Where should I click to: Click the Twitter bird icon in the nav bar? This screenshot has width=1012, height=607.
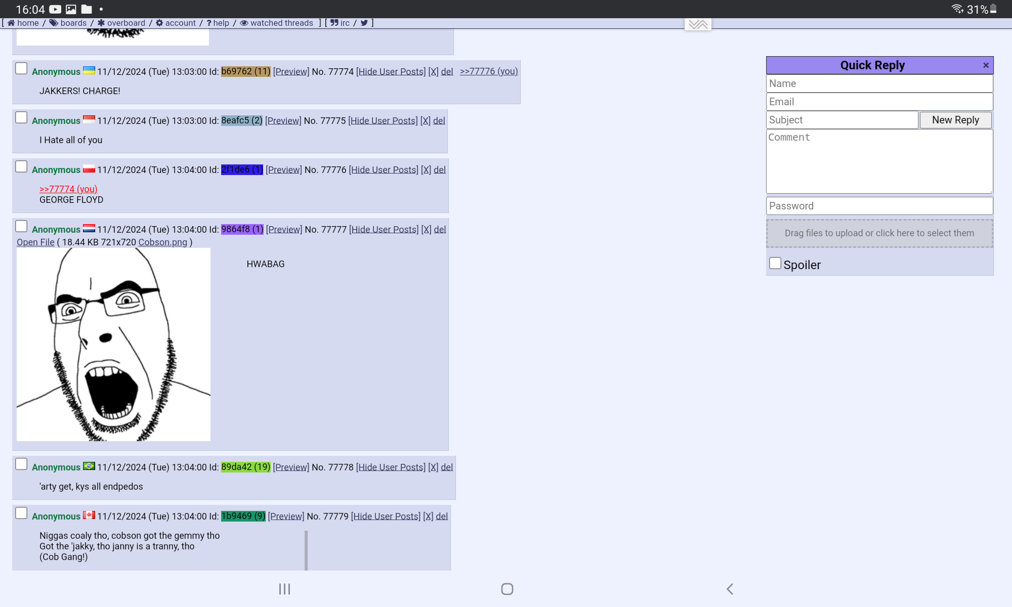(x=364, y=23)
